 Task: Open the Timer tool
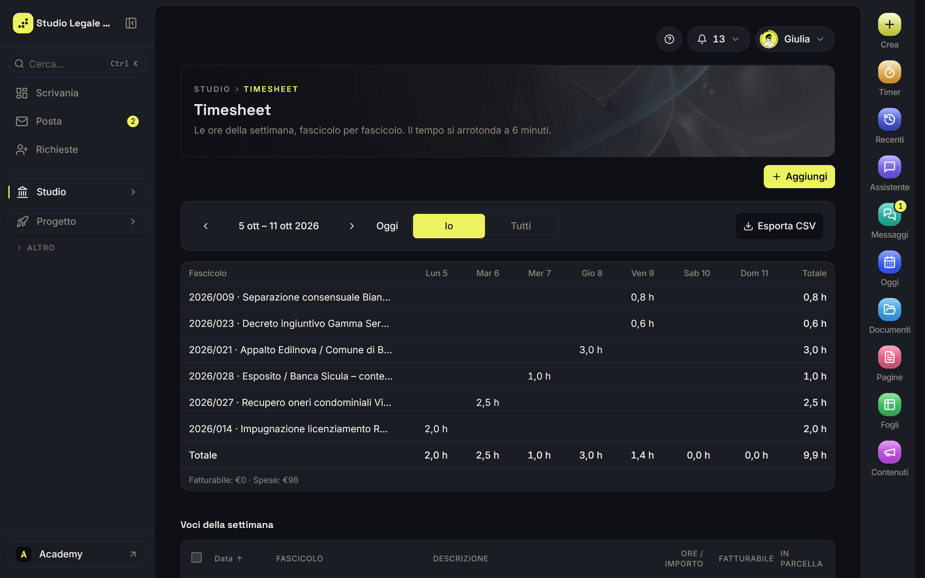coord(889,72)
